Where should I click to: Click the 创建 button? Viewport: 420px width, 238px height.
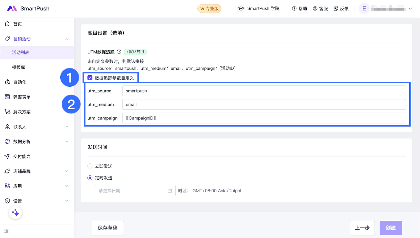pos(391,228)
